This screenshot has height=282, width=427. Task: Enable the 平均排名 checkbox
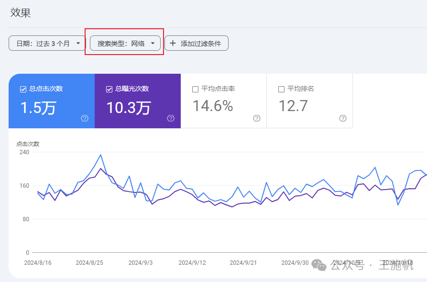click(281, 89)
